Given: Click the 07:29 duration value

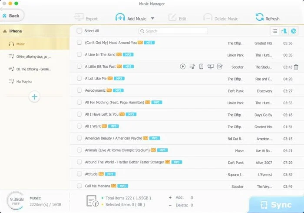Looking at the screenshot, I should 287,163.
